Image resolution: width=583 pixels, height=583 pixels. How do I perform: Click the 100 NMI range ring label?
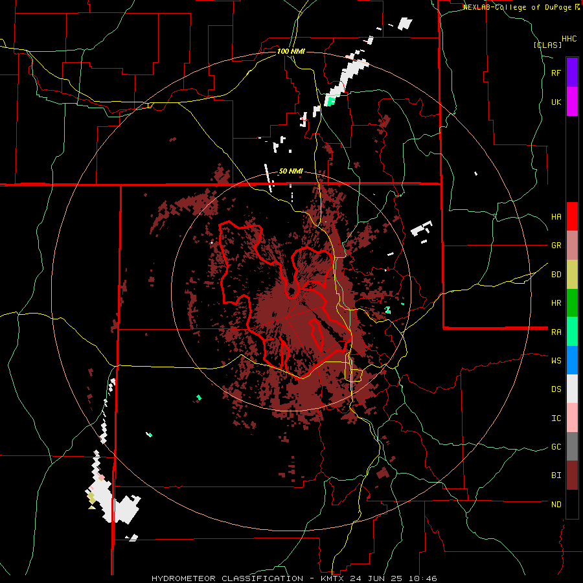tap(291, 51)
